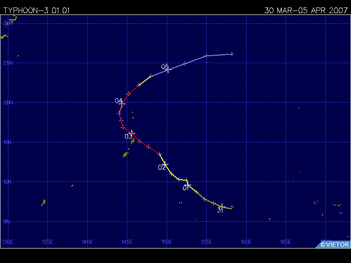Click the small circle starting the track
Viewport: 351px width, 263px height.
[x=232, y=207]
